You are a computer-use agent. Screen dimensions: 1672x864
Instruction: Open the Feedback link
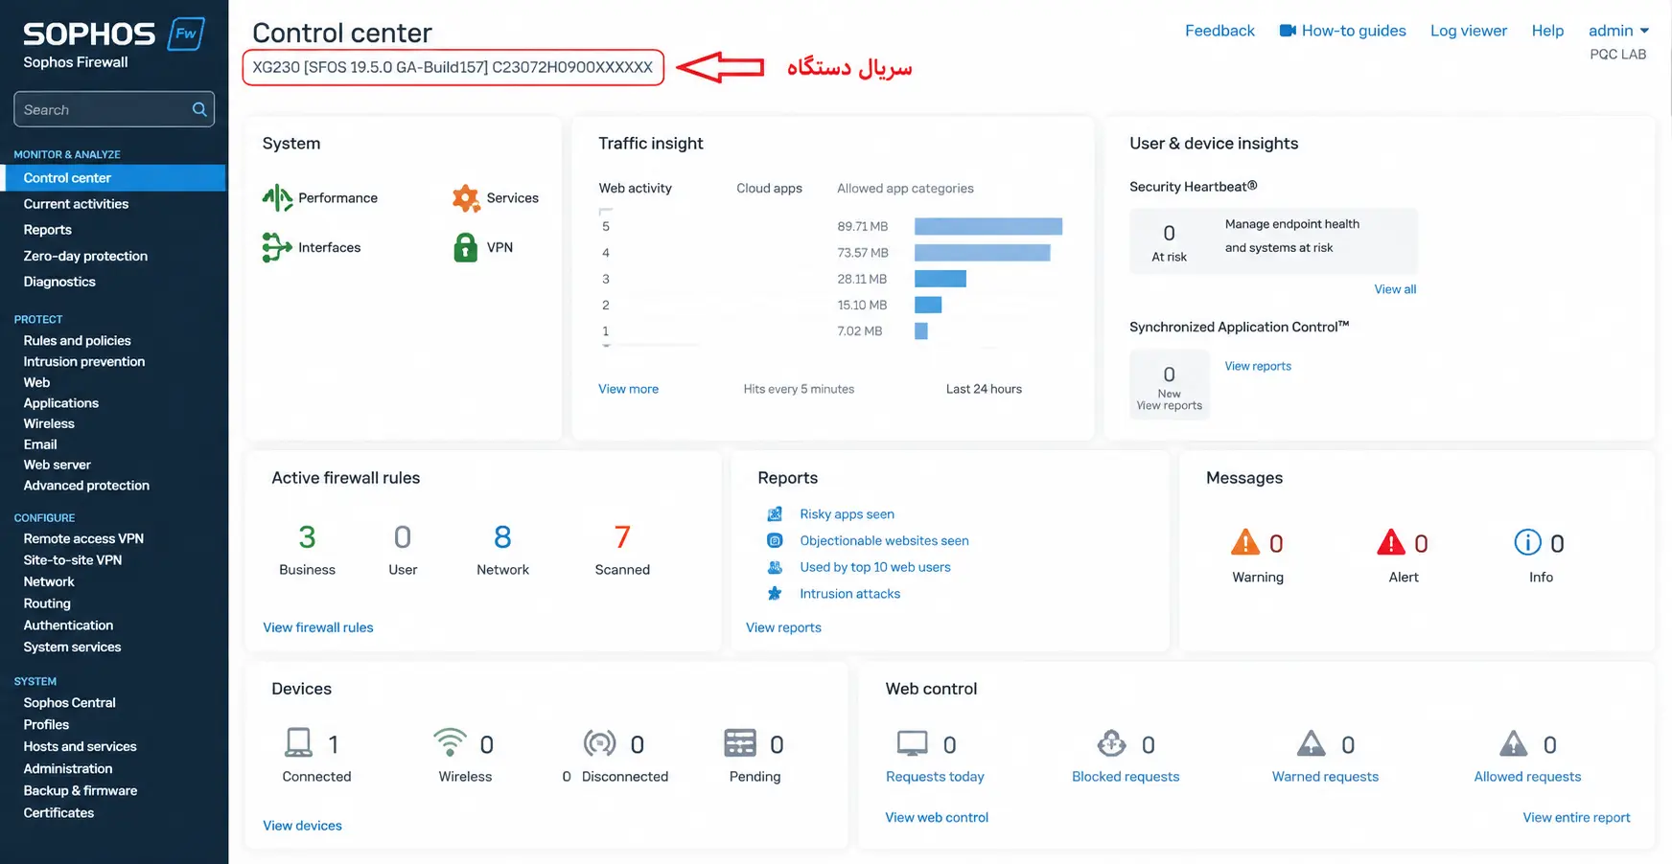[x=1219, y=31]
